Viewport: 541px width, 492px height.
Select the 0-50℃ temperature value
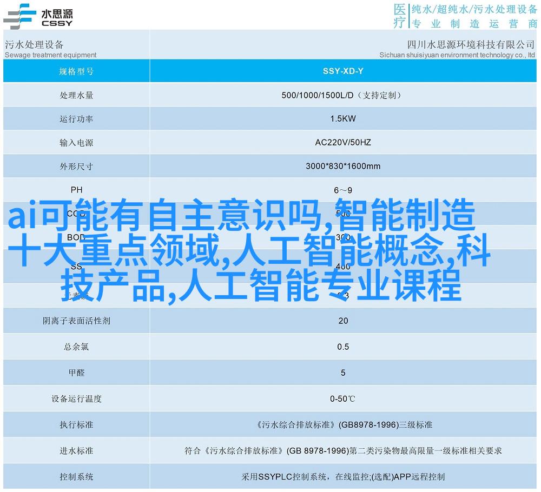(342, 399)
